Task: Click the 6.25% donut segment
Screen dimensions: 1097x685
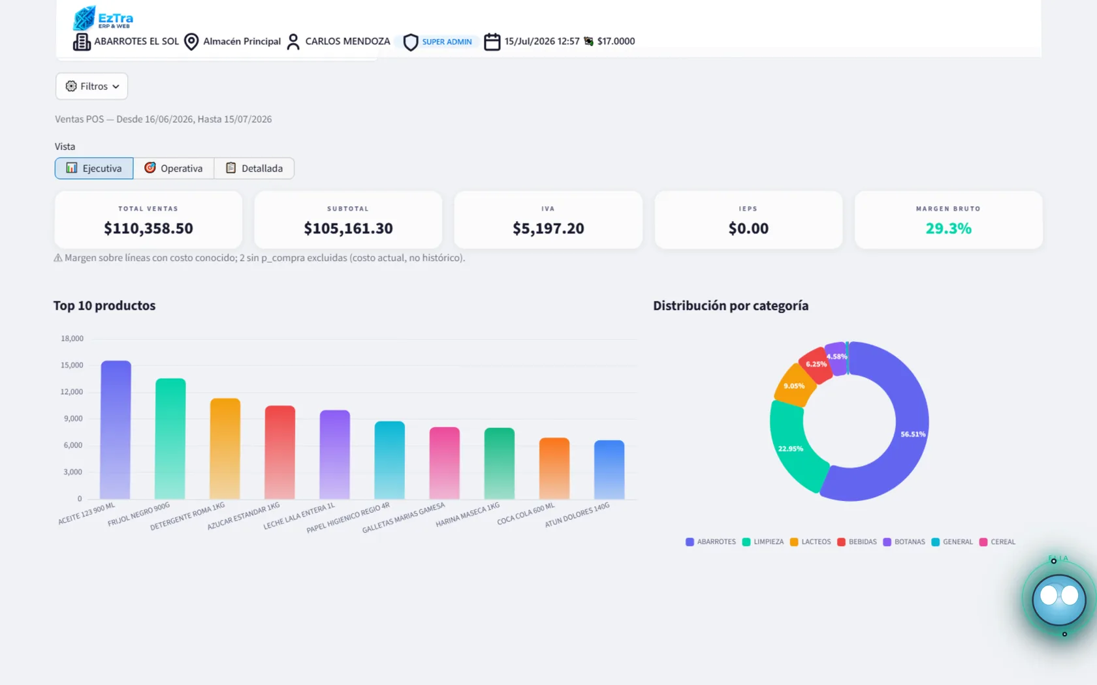Action: [x=815, y=364]
